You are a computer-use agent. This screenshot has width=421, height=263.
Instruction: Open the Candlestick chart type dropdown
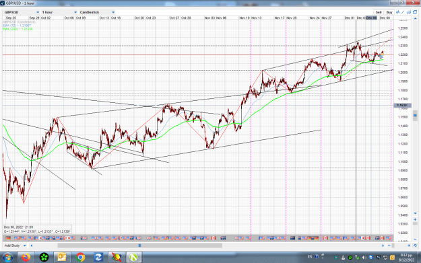97,12
